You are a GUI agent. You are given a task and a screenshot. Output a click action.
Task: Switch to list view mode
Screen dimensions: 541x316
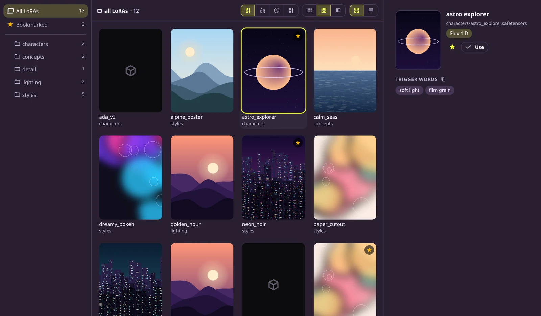[371, 10]
